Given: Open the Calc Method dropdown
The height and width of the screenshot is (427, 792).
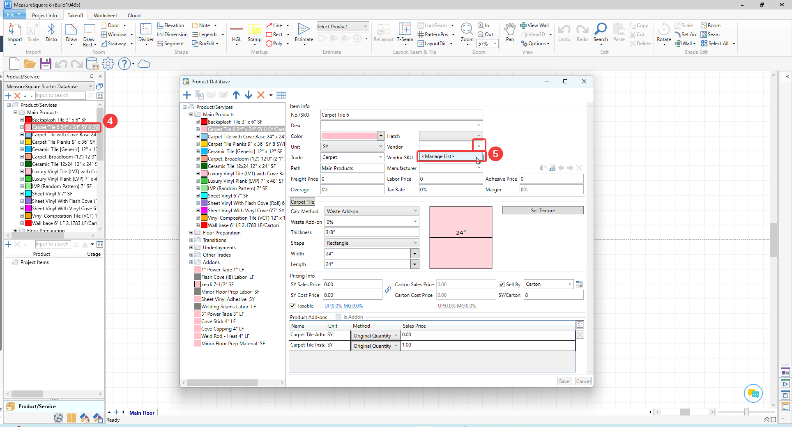Looking at the screenshot, I should [372, 211].
